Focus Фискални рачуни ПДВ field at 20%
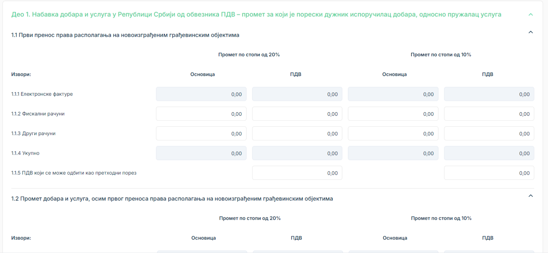The width and height of the screenshot is (548, 253). coord(297,114)
